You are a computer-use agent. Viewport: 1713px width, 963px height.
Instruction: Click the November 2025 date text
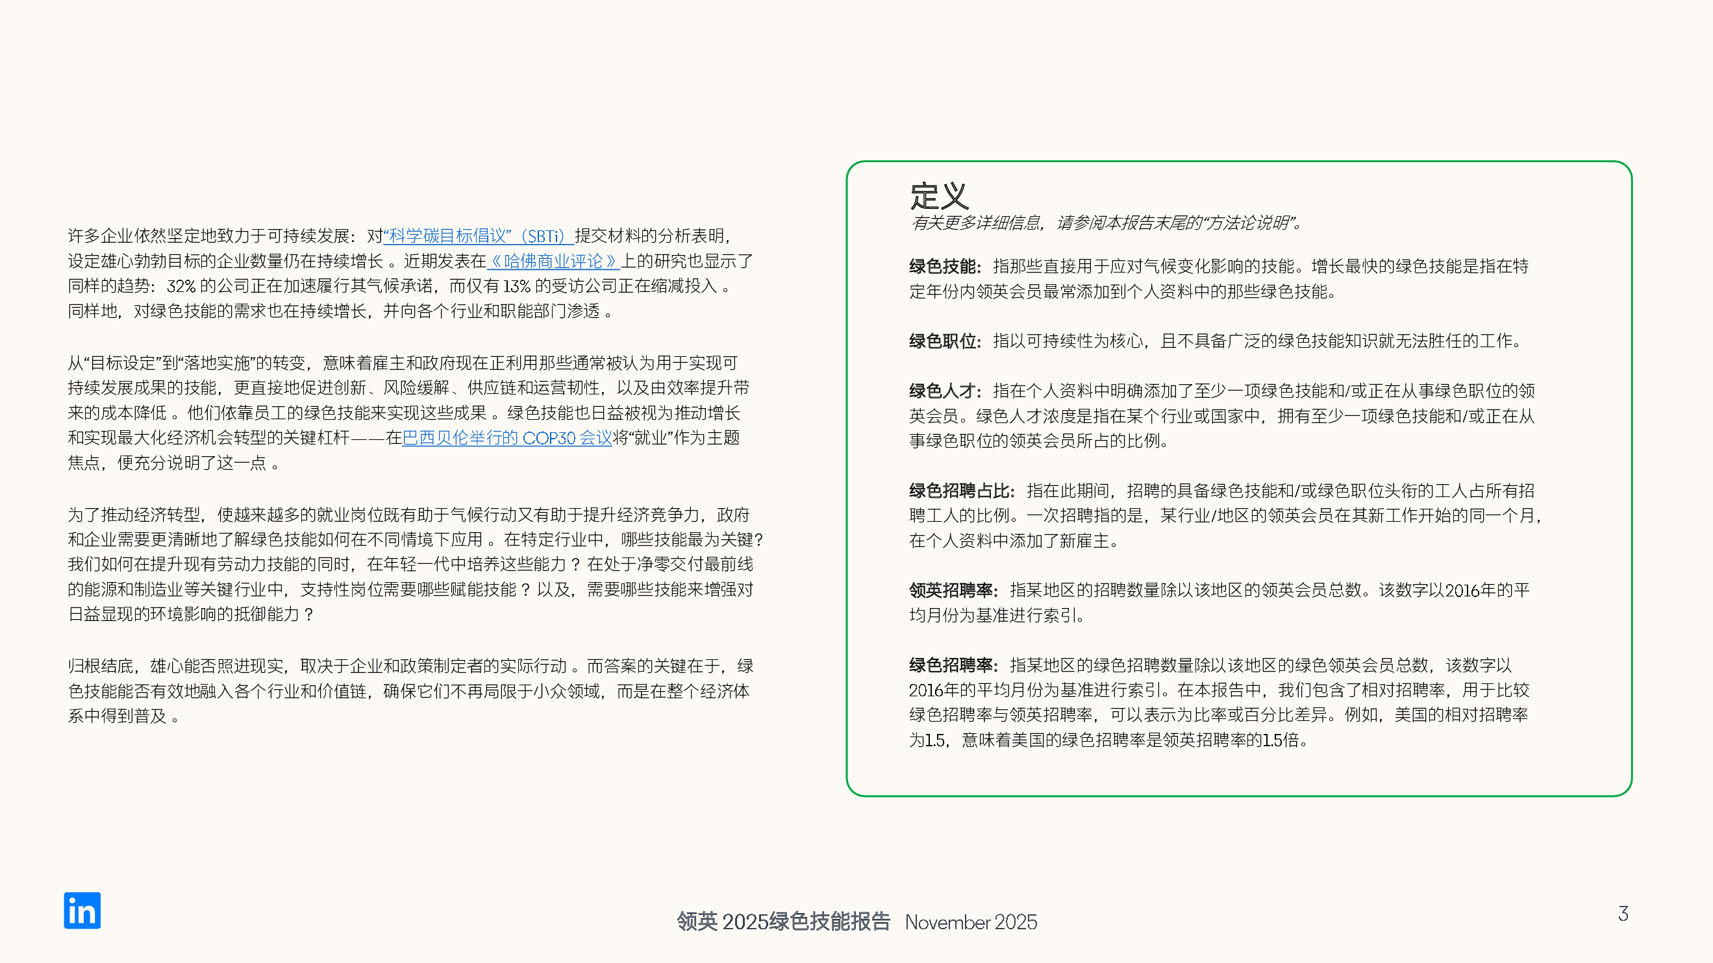click(x=970, y=923)
